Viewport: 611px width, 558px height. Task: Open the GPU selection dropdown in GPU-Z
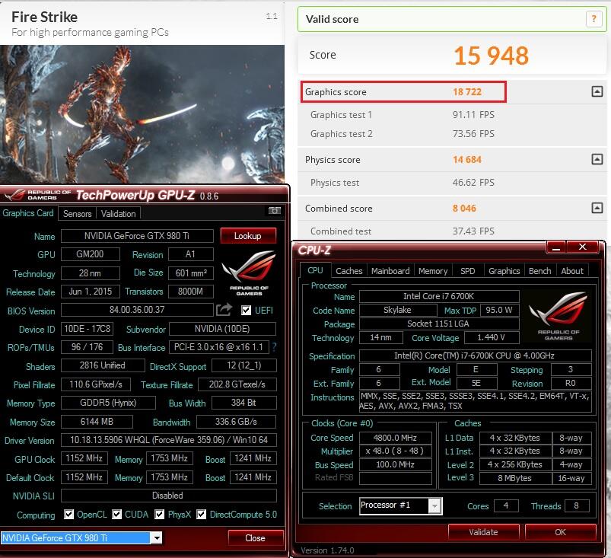tap(156, 538)
